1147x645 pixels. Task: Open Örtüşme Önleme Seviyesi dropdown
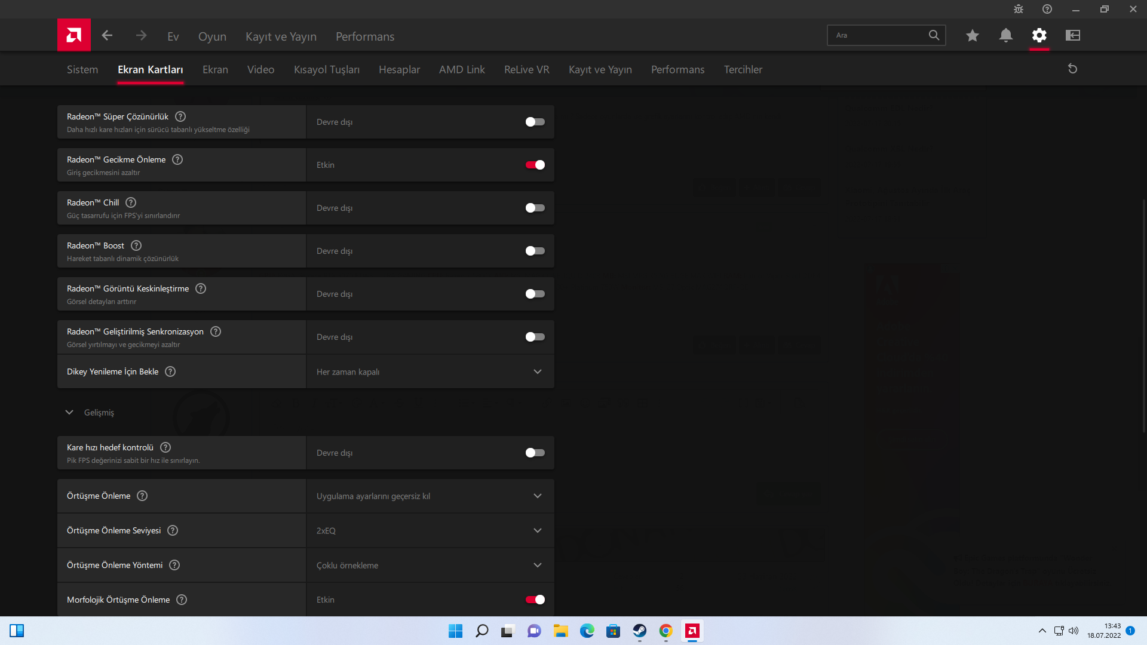[430, 531]
